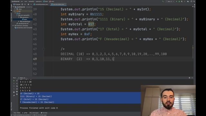
Task: Select JavaTutorial.iml file in tree
Action: click(23, 24)
